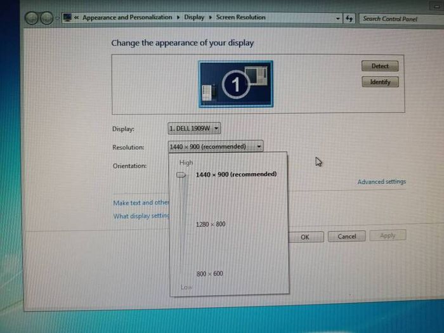Click the window minimize button
Viewport: 444px width, 333px height.
click(436, 6)
